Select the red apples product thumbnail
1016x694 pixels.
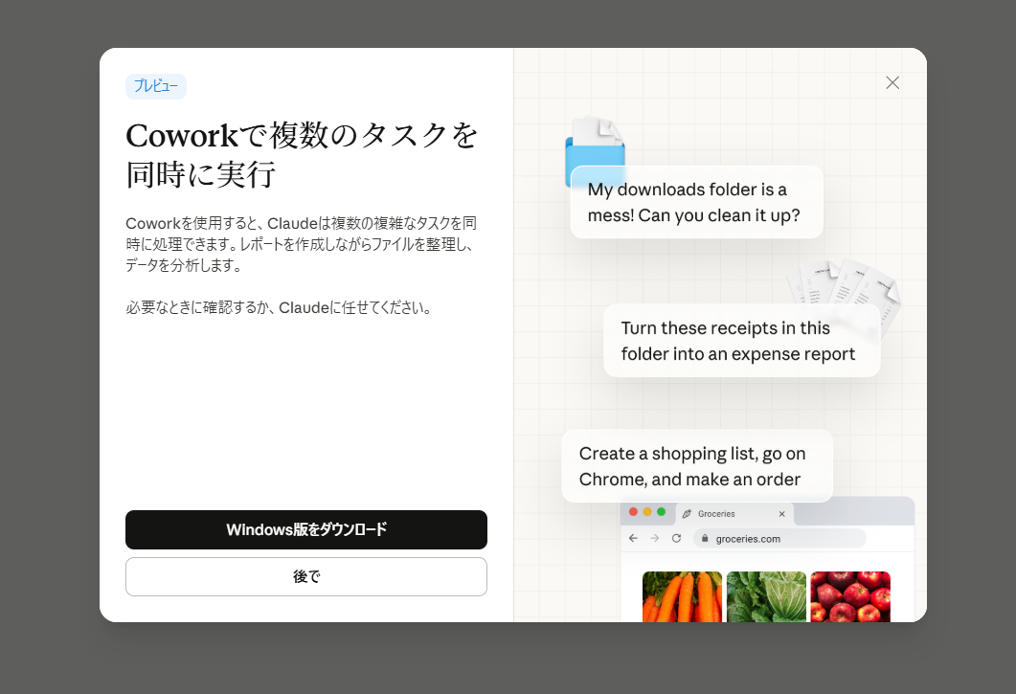click(x=850, y=596)
